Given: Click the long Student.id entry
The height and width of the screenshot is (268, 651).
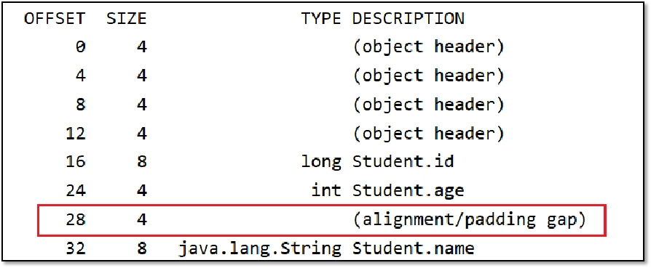Looking at the screenshot, I should pos(377,161).
